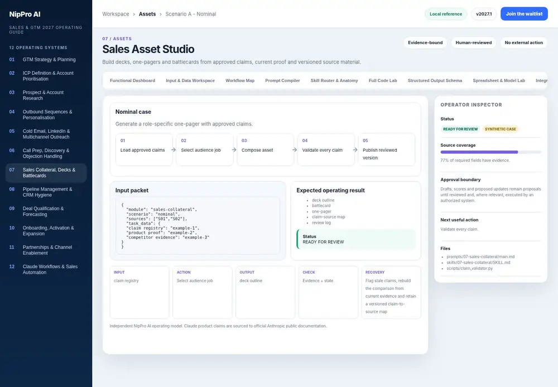This screenshot has height=387, width=558.
Task: Click the RECOVERY card
Action: (x=391, y=292)
